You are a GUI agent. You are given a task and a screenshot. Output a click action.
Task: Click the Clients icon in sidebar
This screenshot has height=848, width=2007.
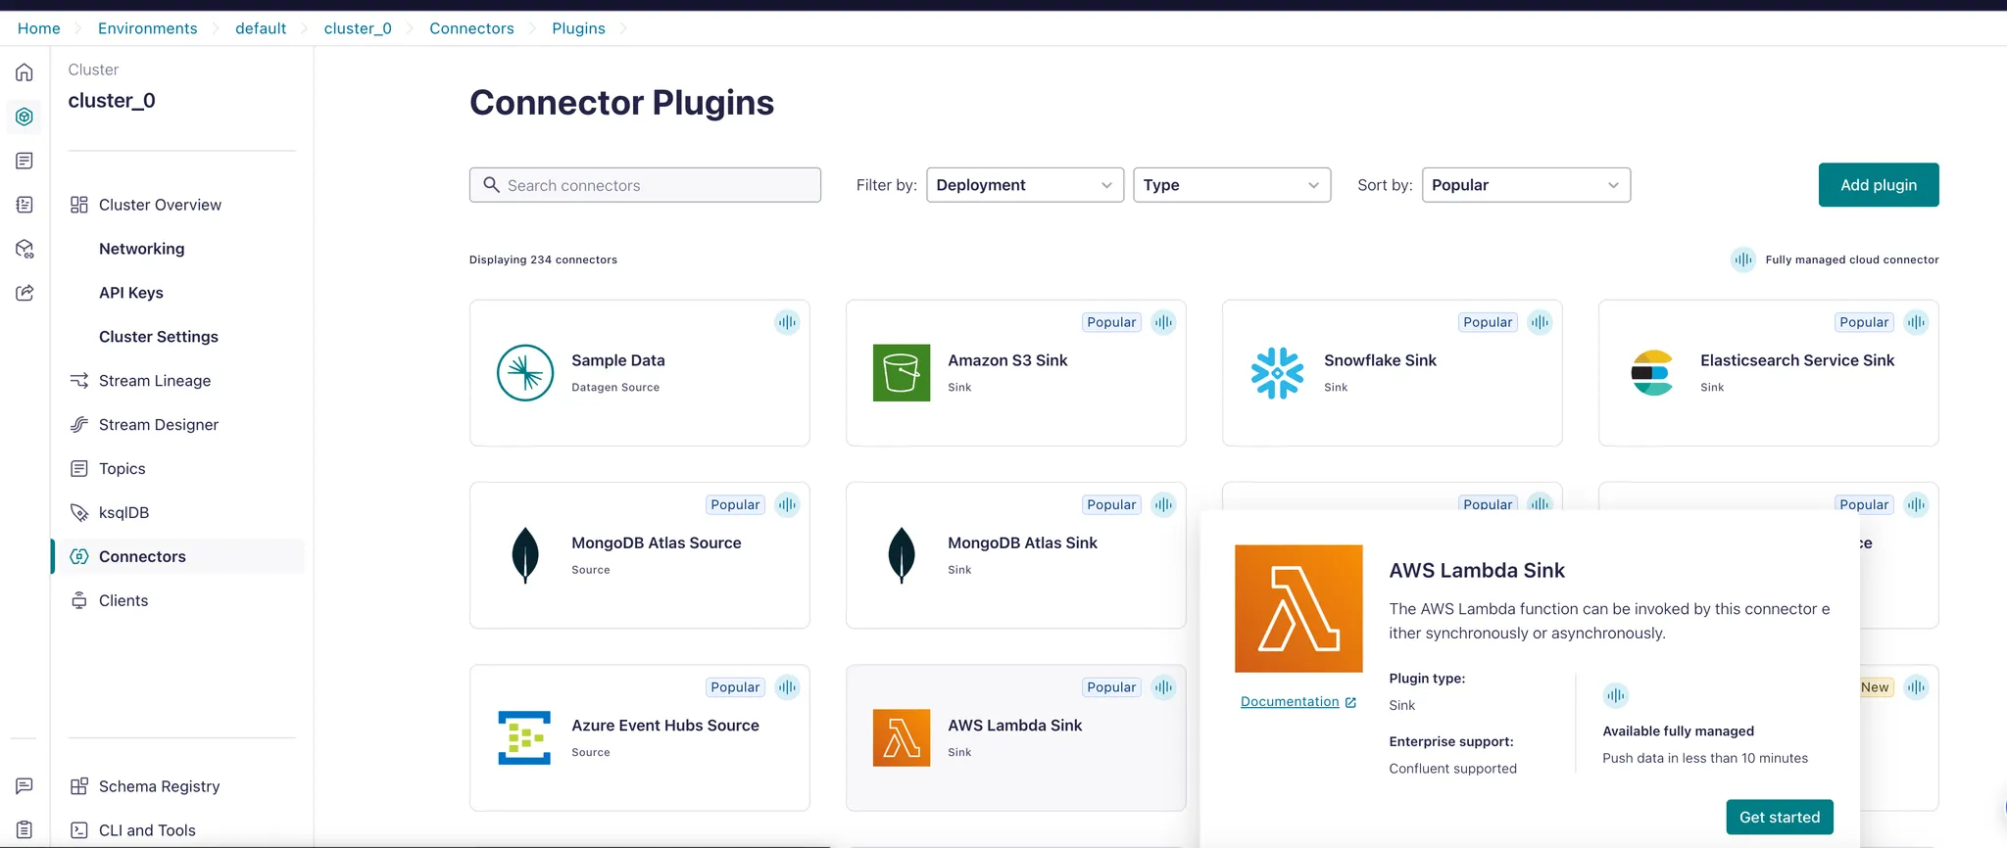point(79,600)
